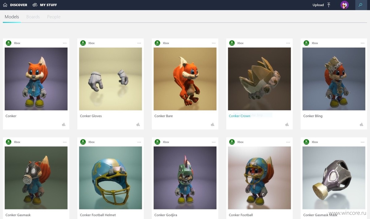Open the Conker squirrel model thumbnail
The height and width of the screenshot is (219, 370).
point(36,79)
